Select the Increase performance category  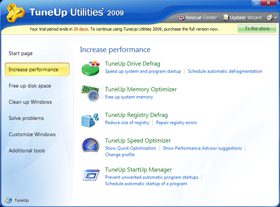tap(37, 69)
